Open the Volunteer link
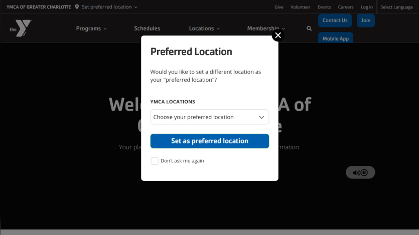The image size is (419, 235). 301,7
